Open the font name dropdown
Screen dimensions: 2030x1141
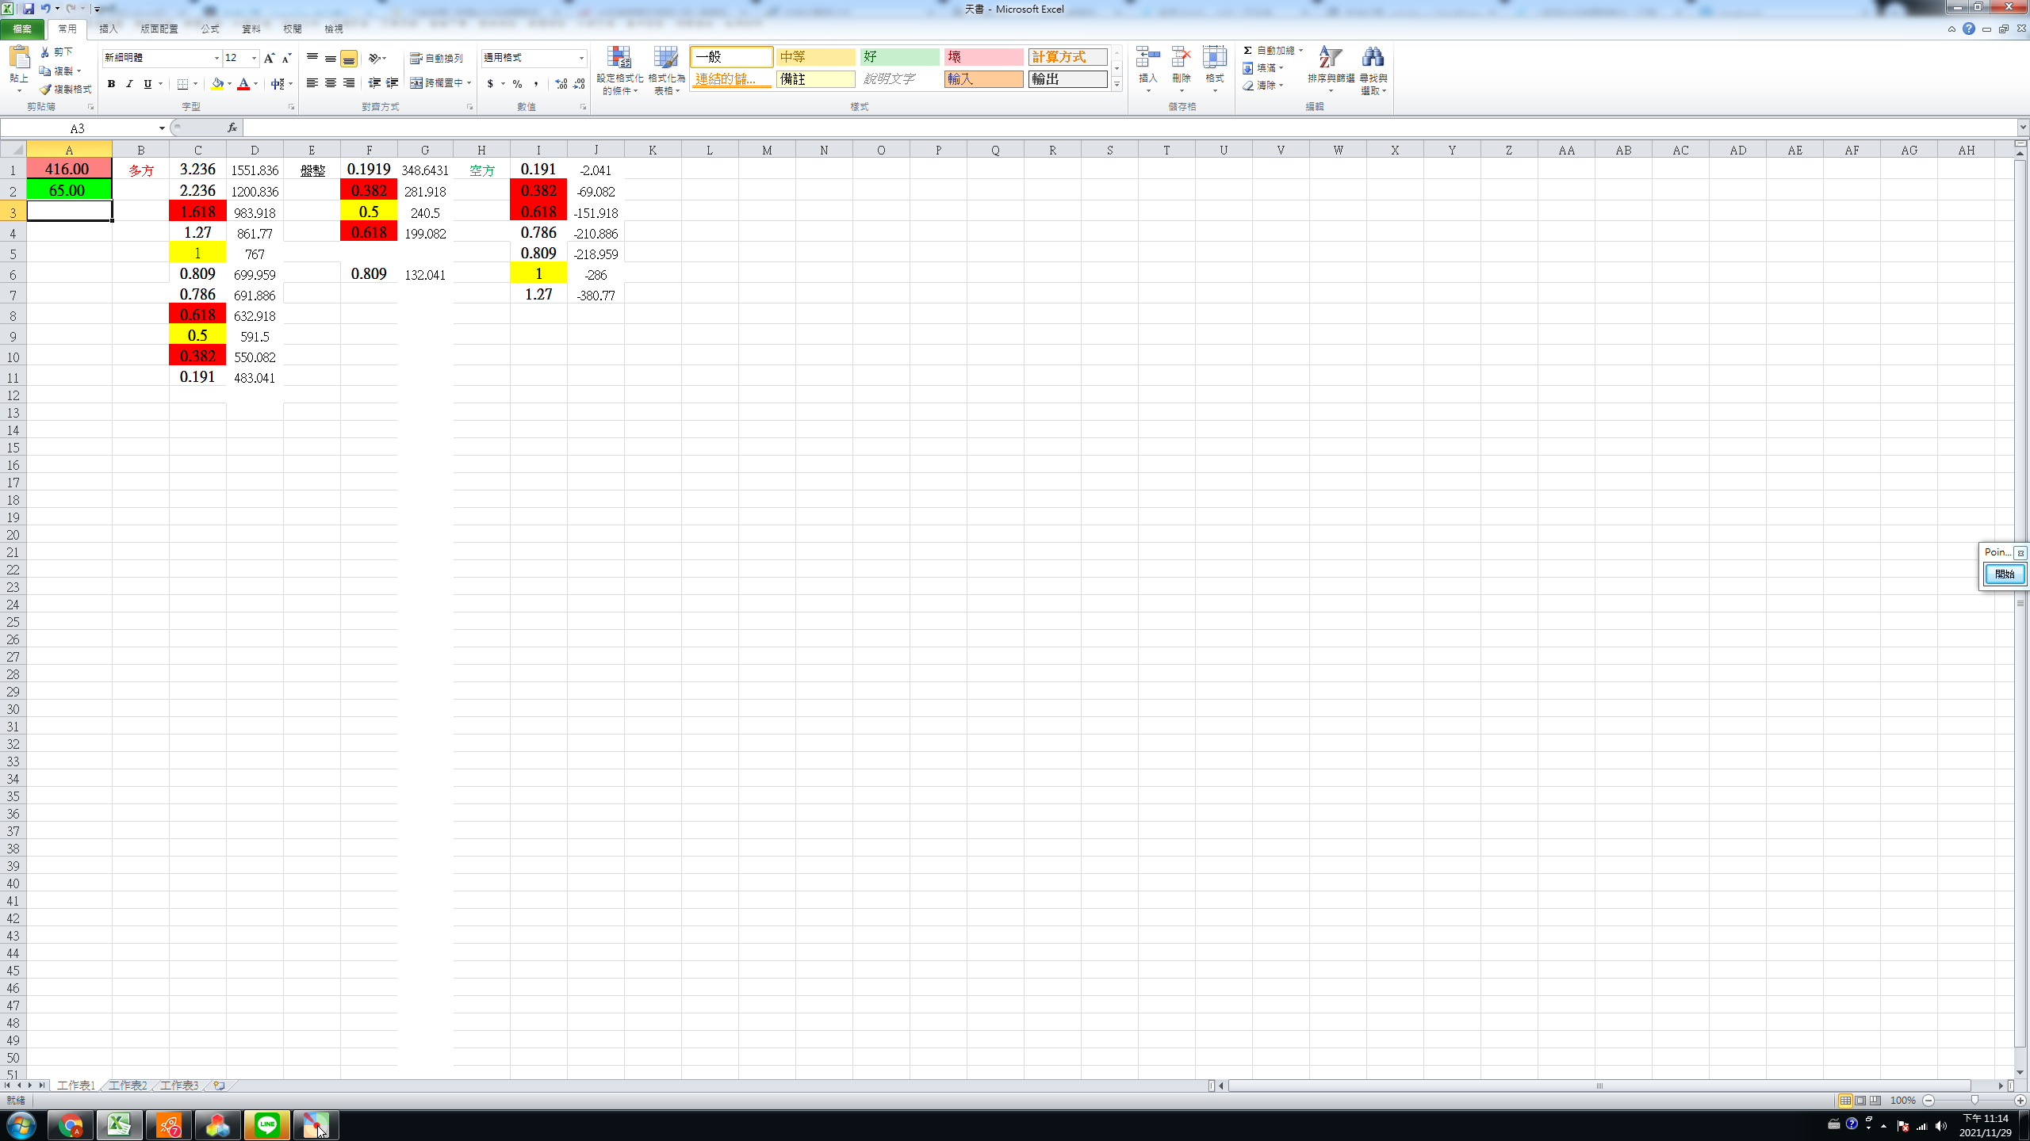point(216,58)
